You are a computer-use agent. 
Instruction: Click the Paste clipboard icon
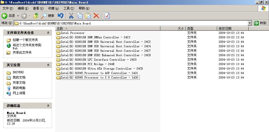click(88, 16)
